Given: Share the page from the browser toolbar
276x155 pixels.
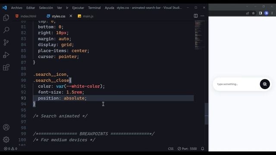Looking at the screenshot, I should (x=248, y=13).
